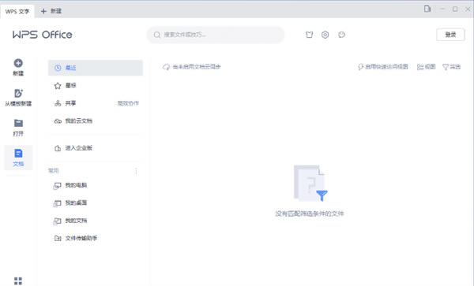Viewport: 474px width, 286px height.
Task: Click the WPS Office logo
Action: [x=43, y=35]
